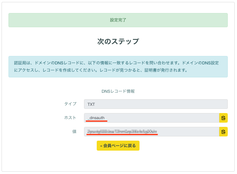This screenshot has width=237, height=174.
Task: Click the green 設定完了 banner
Action: (x=118, y=20)
